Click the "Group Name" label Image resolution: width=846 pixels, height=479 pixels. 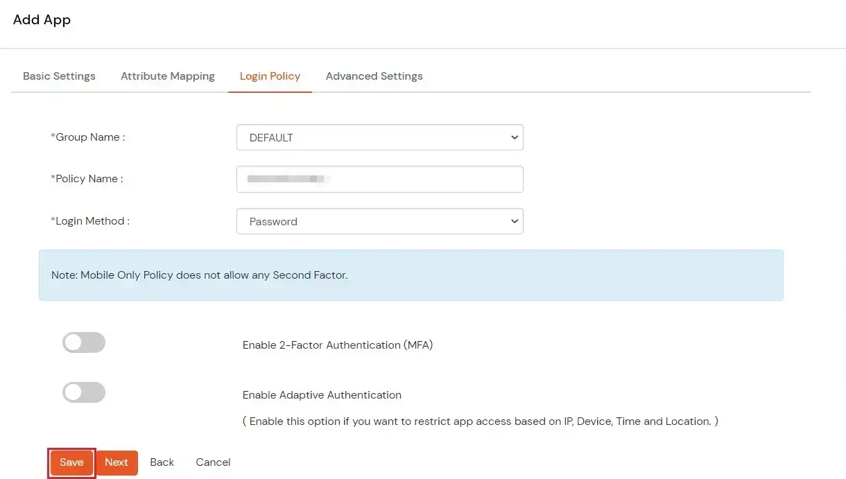point(88,137)
